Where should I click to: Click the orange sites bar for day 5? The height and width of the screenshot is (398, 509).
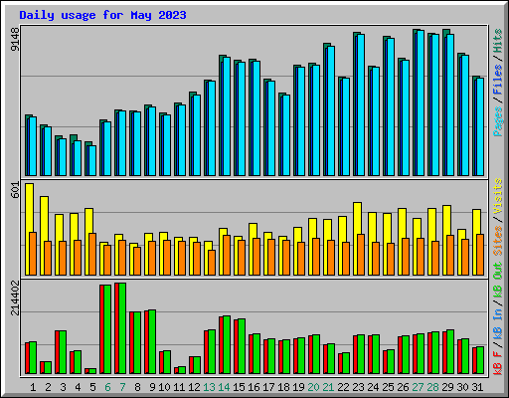point(92,254)
